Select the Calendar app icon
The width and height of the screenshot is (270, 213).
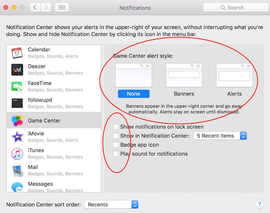pyautogui.click(x=17, y=53)
